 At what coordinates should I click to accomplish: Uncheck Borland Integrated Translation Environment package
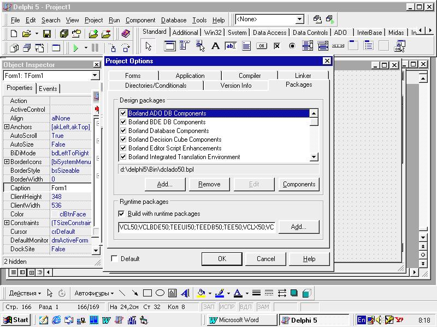point(123,157)
